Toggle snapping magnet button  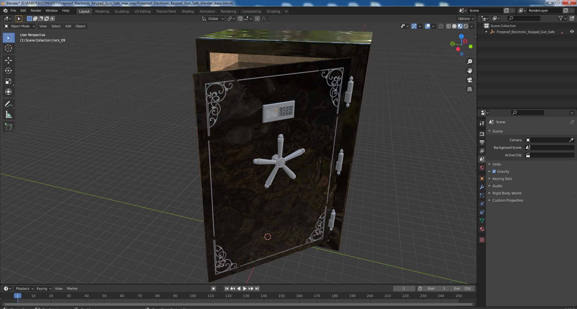[x=240, y=19]
